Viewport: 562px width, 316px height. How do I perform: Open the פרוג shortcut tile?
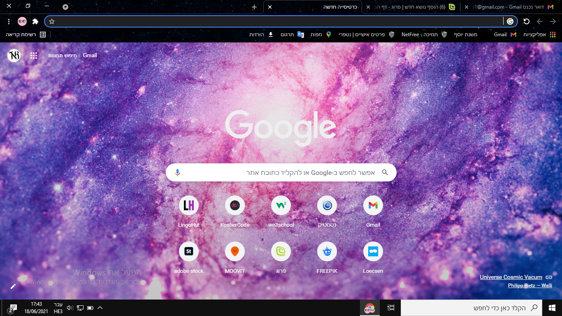click(281, 258)
